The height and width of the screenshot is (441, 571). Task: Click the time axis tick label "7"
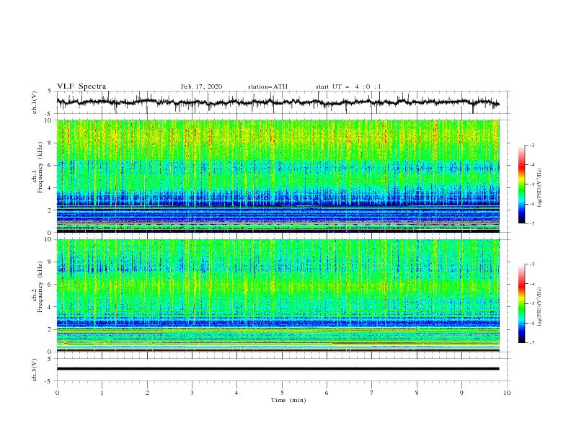371,393
